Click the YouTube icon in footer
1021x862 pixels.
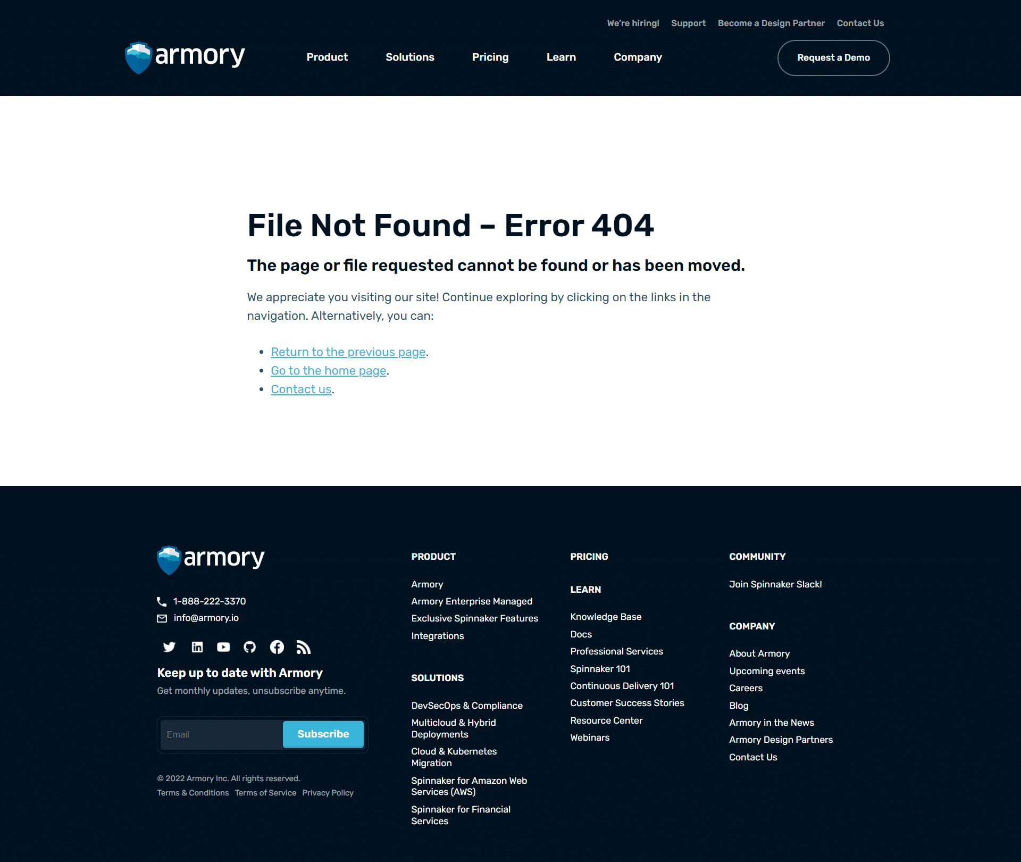tap(222, 646)
